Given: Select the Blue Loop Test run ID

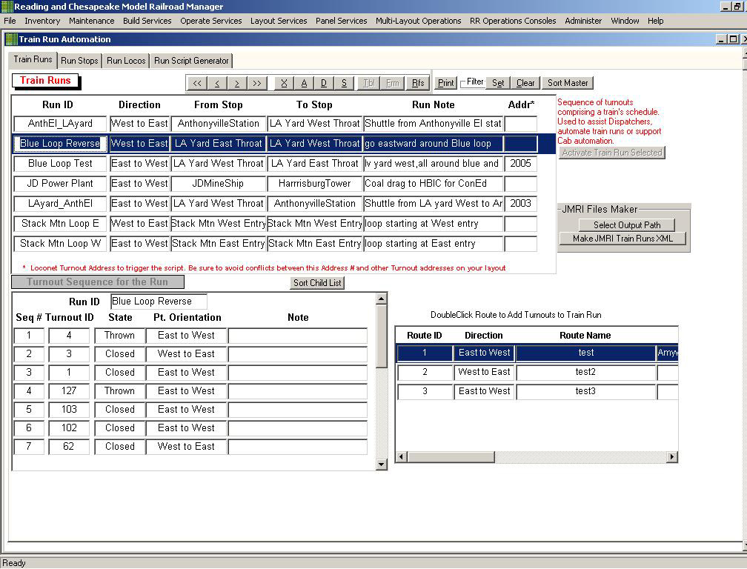Looking at the screenshot, I should 60,164.
